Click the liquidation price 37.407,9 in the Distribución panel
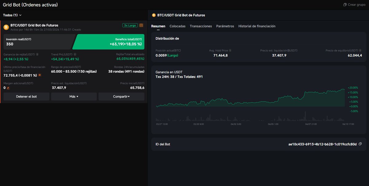Image resolution: width=369 pixels, height=186 pixels. 279,56
